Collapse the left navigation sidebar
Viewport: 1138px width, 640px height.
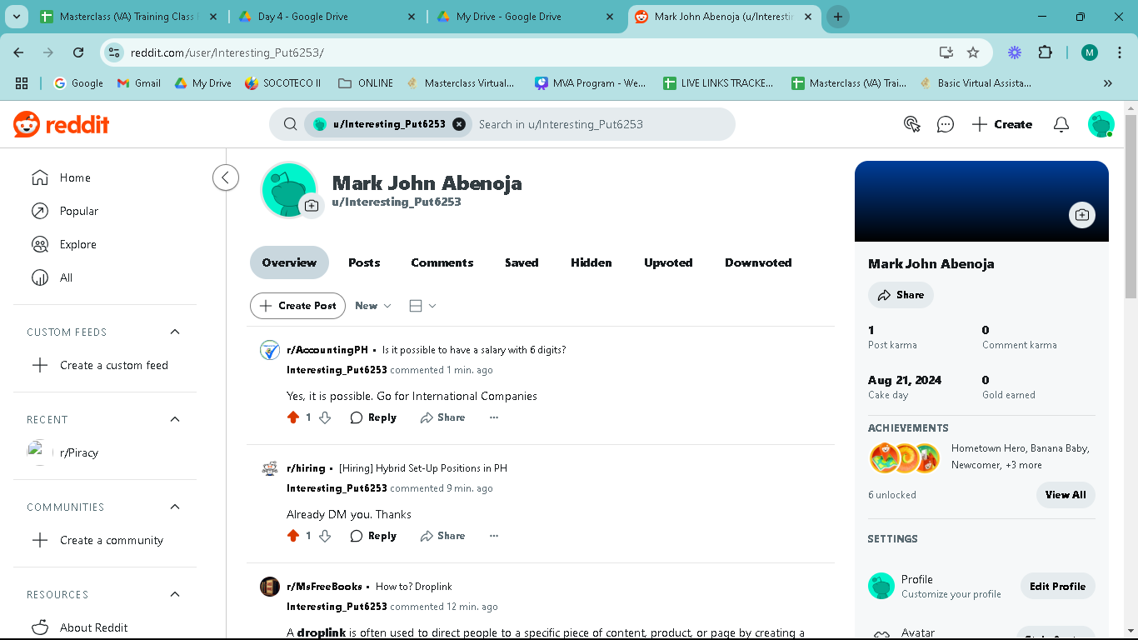tap(226, 177)
